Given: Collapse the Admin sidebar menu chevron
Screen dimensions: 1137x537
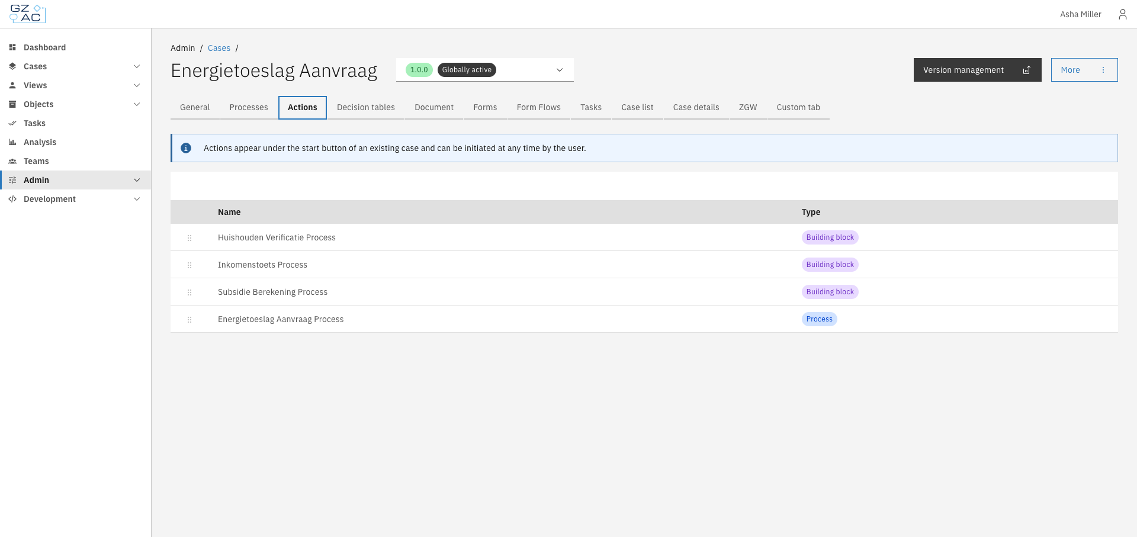Looking at the screenshot, I should (137, 180).
